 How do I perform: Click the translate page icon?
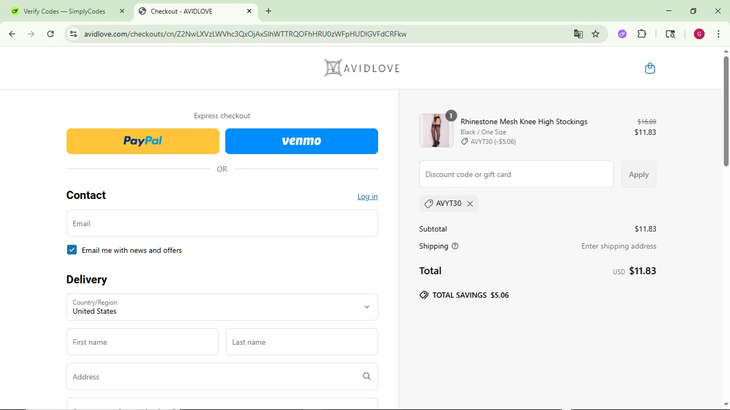pyautogui.click(x=578, y=34)
